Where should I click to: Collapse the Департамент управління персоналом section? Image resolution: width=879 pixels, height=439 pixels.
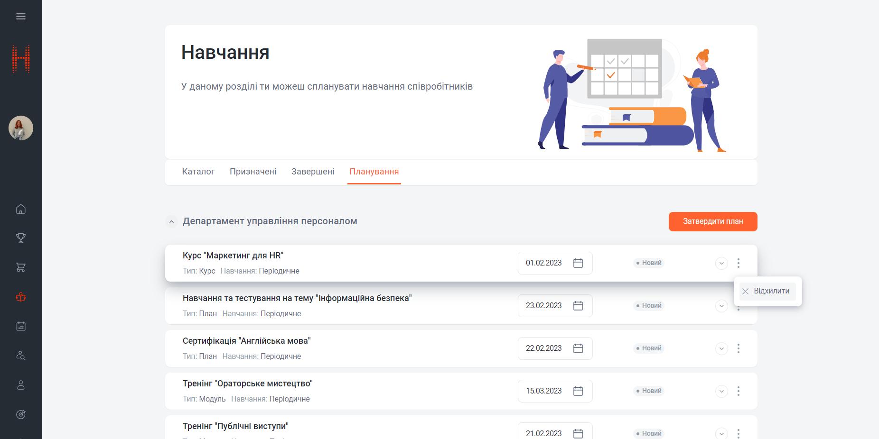point(171,221)
